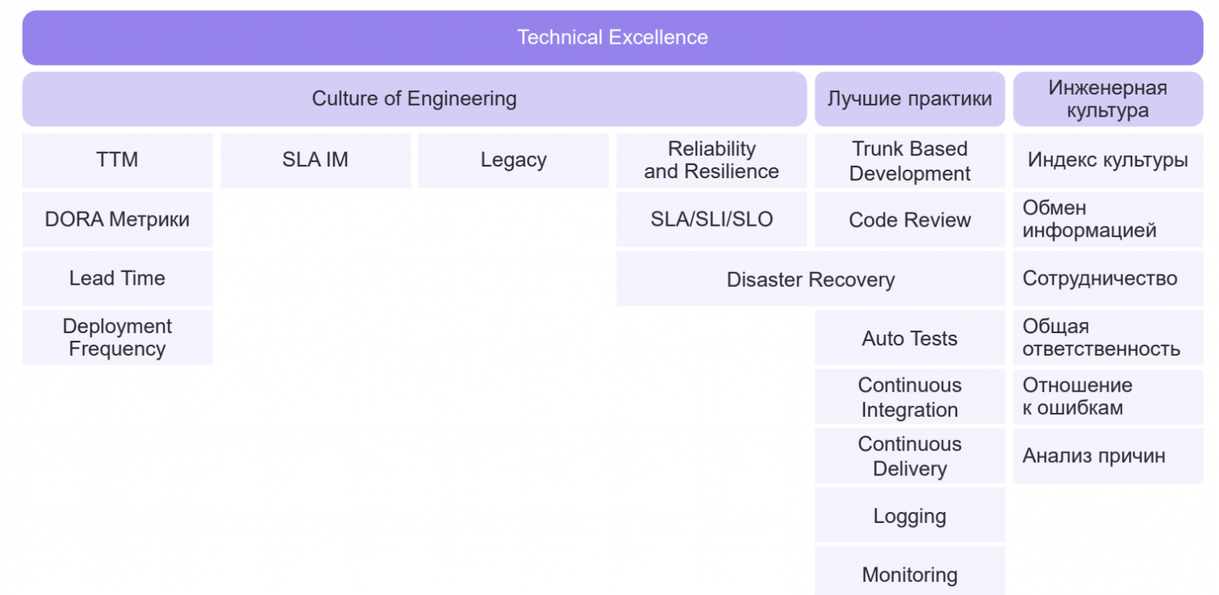The width and height of the screenshot is (1219, 595).
Task: Select the Lead Time box
Action: [117, 278]
